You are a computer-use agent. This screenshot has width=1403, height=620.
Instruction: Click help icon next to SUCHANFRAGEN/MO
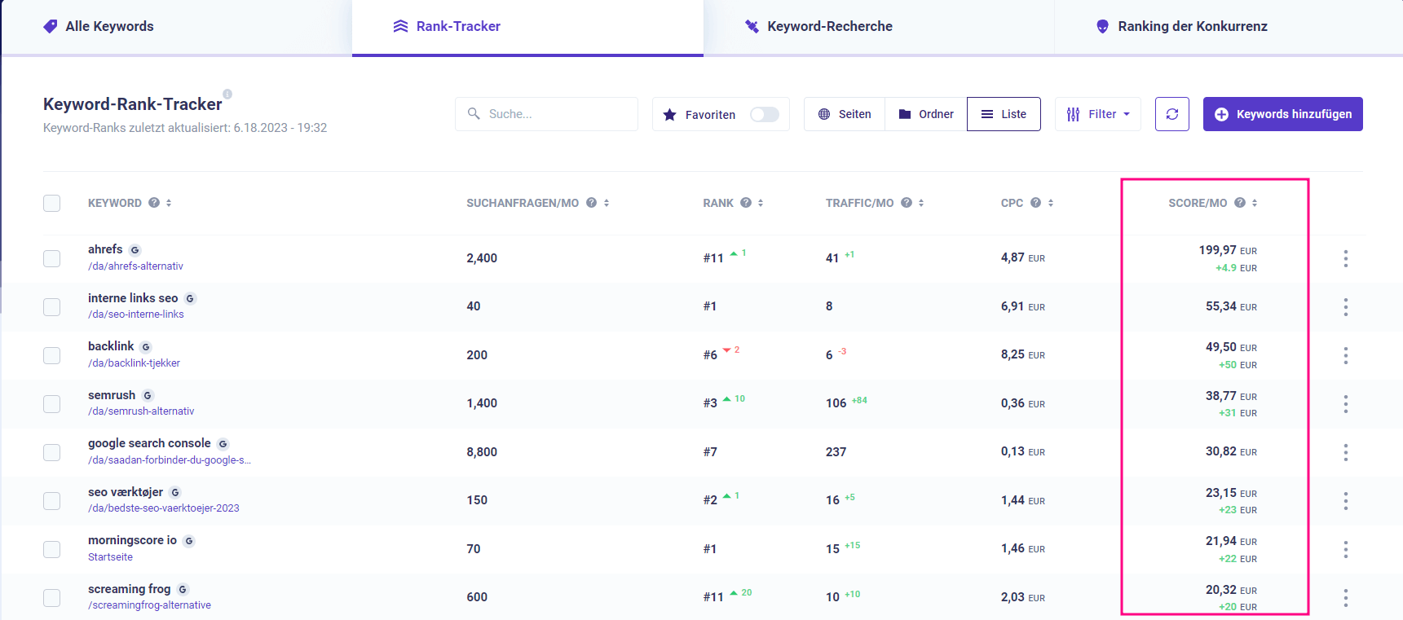click(592, 203)
